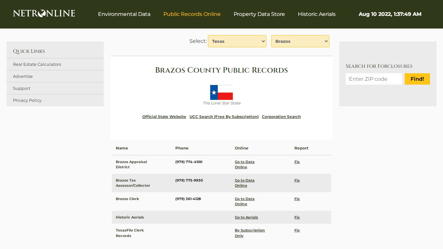Click the TexasFile Clerk Records name
Viewport: 443px width, 249px height.
coord(130,233)
